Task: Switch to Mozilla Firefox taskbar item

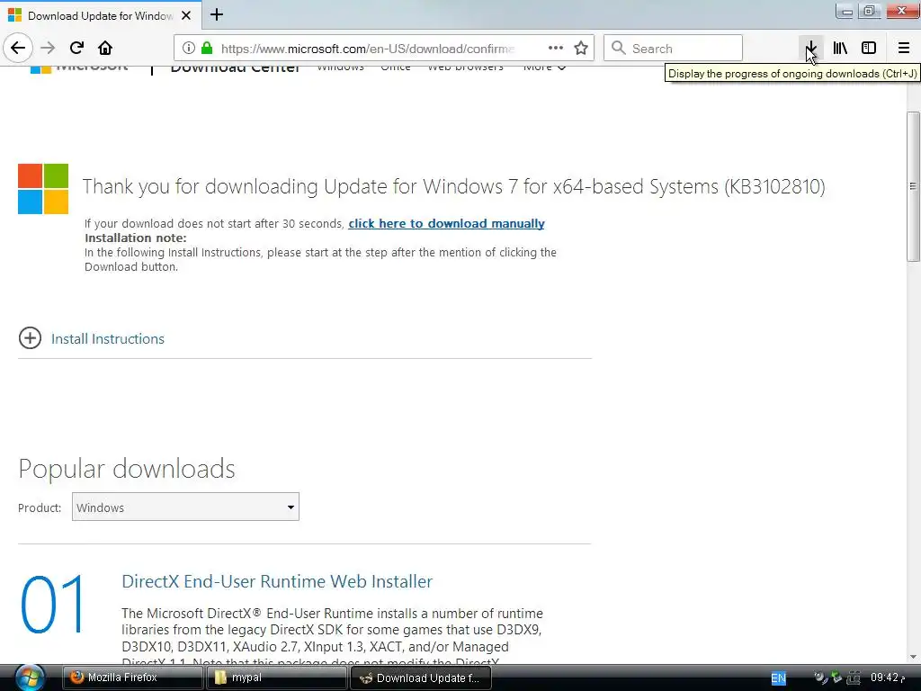Action: click(132, 678)
